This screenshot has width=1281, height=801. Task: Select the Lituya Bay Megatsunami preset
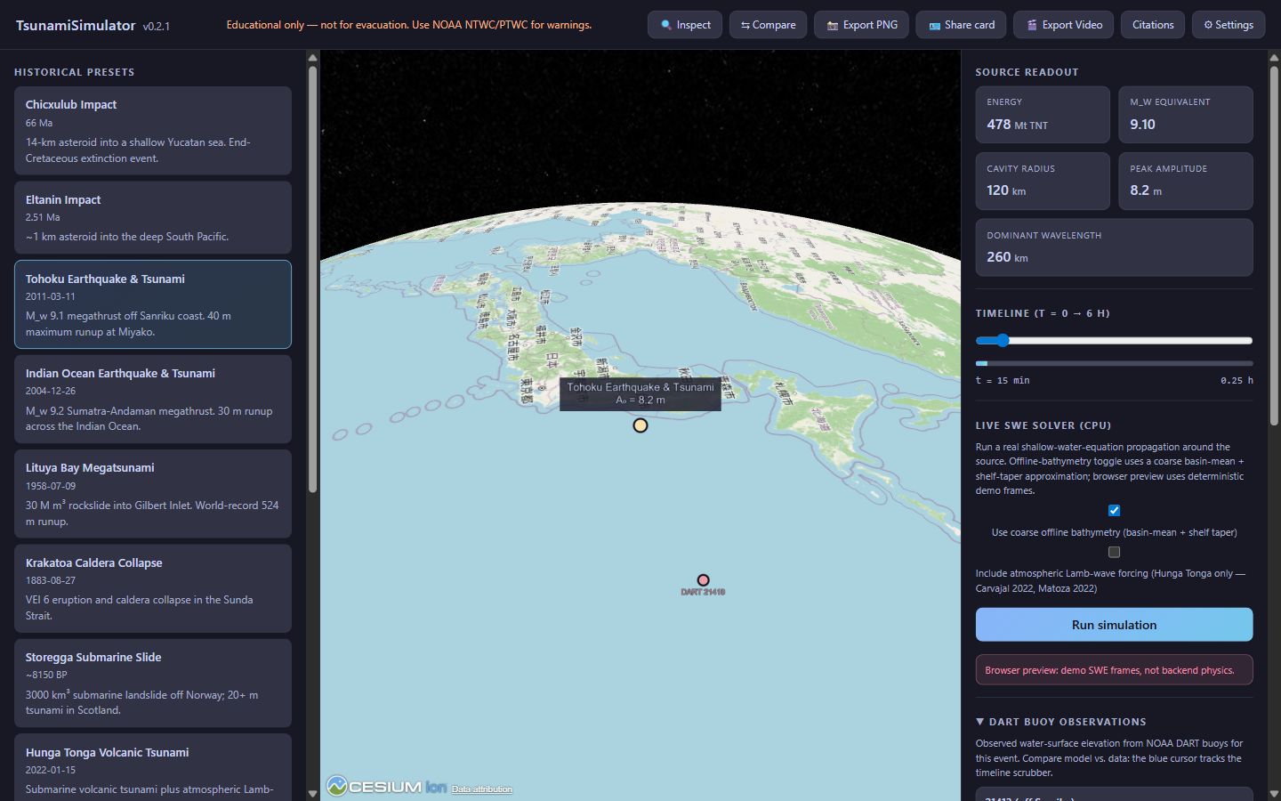click(153, 494)
